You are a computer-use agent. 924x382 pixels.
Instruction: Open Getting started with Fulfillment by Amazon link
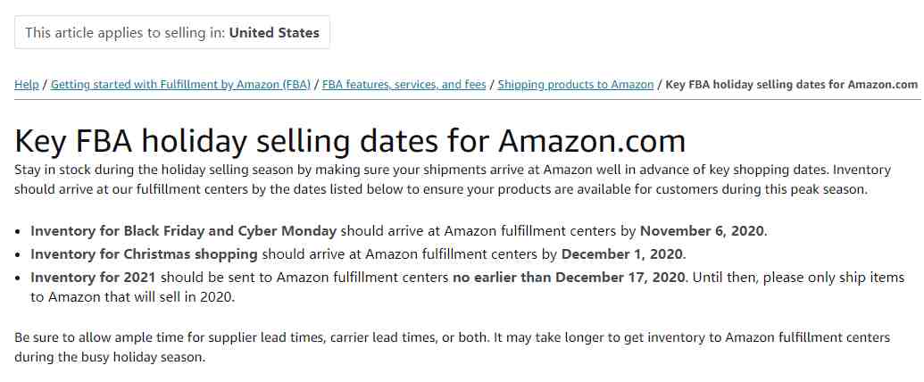pyautogui.click(x=180, y=84)
